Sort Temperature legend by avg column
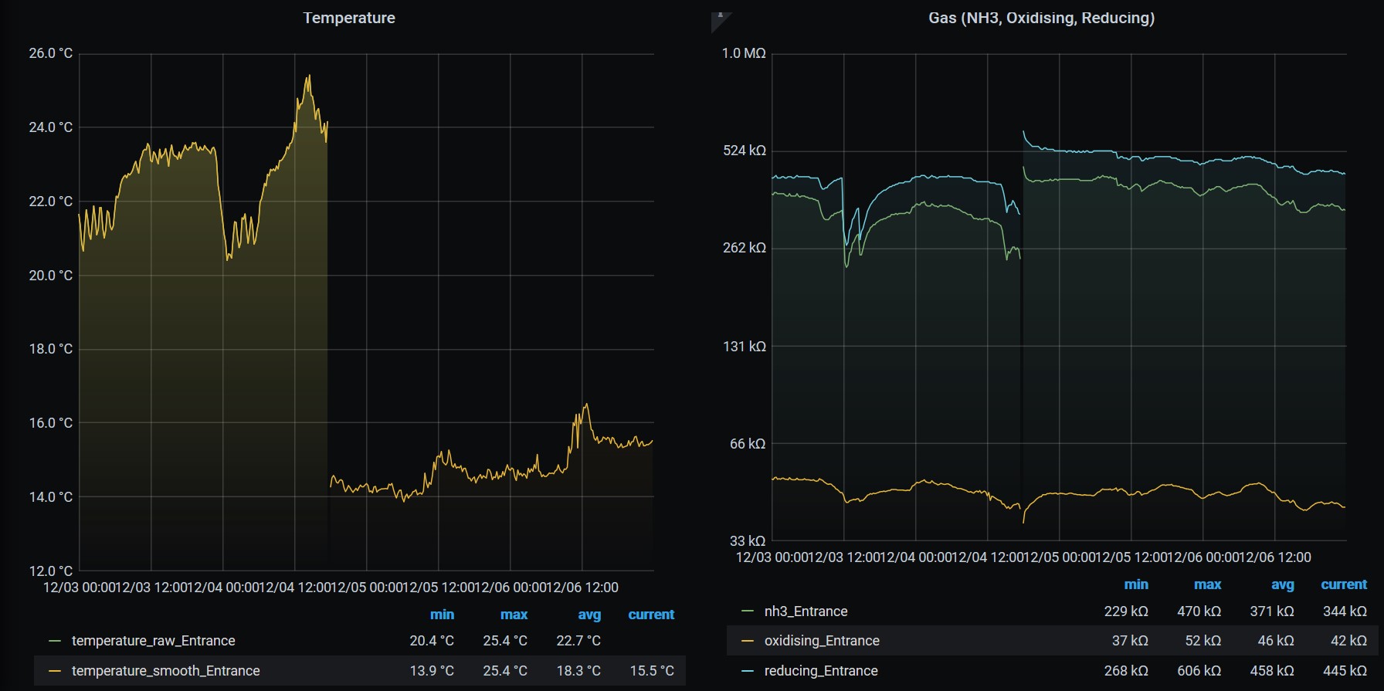Image resolution: width=1384 pixels, height=691 pixels. [x=589, y=615]
